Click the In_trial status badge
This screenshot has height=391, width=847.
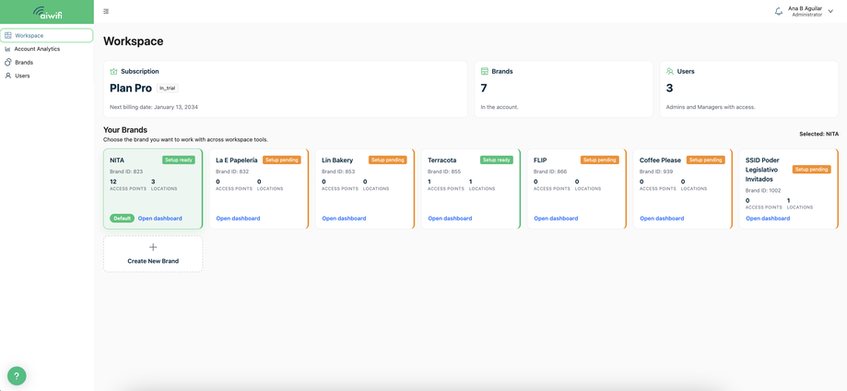point(168,89)
